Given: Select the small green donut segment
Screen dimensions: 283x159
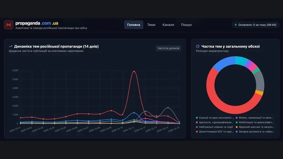Looking at the screenshot, I should point(256,71).
